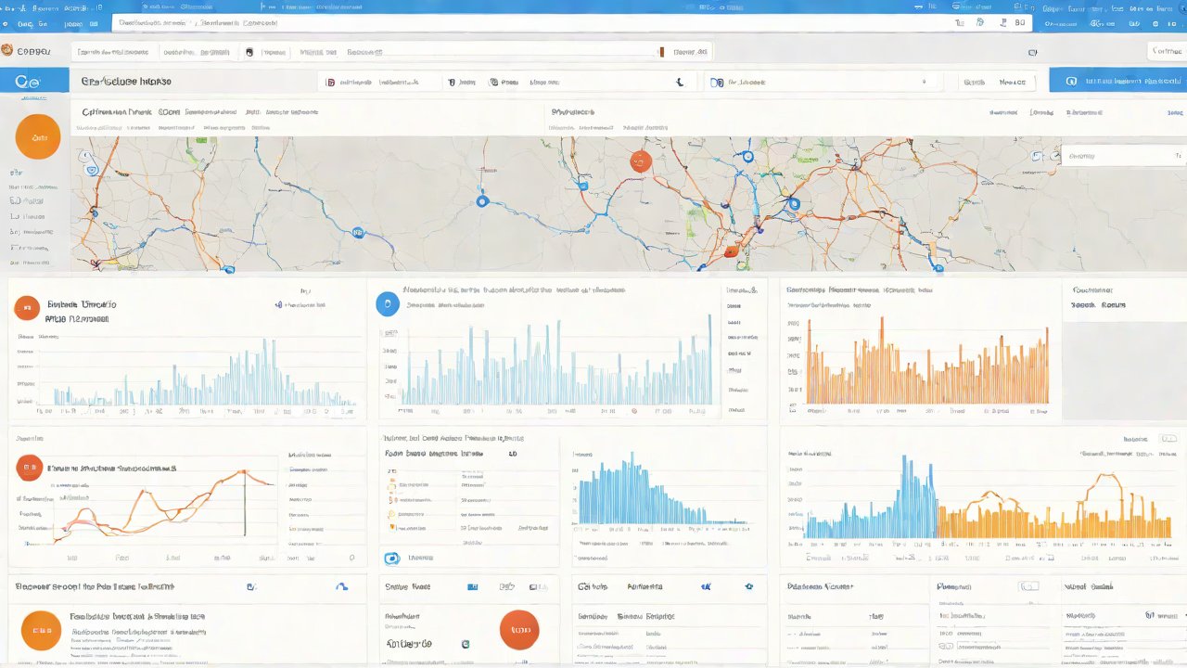Viewport: 1187px width, 668px height.
Task: Open the first tab in the map panel header
Action: click(x=116, y=111)
